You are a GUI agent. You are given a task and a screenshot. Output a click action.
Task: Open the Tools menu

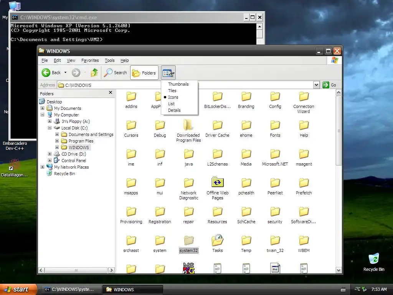click(109, 60)
